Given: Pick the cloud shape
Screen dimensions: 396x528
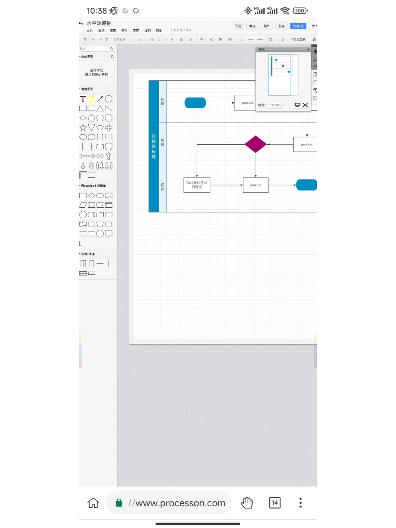Looking at the screenshot, I should 83,137.
